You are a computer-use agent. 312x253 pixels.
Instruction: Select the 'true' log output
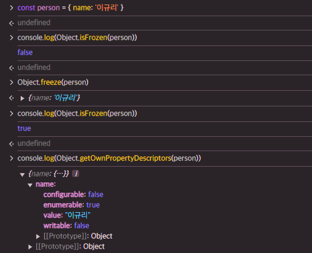pos(24,128)
